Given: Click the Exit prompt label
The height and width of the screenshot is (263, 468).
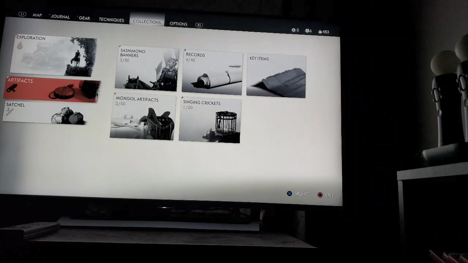Looking at the screenshot, I should [x=329, y=195].
